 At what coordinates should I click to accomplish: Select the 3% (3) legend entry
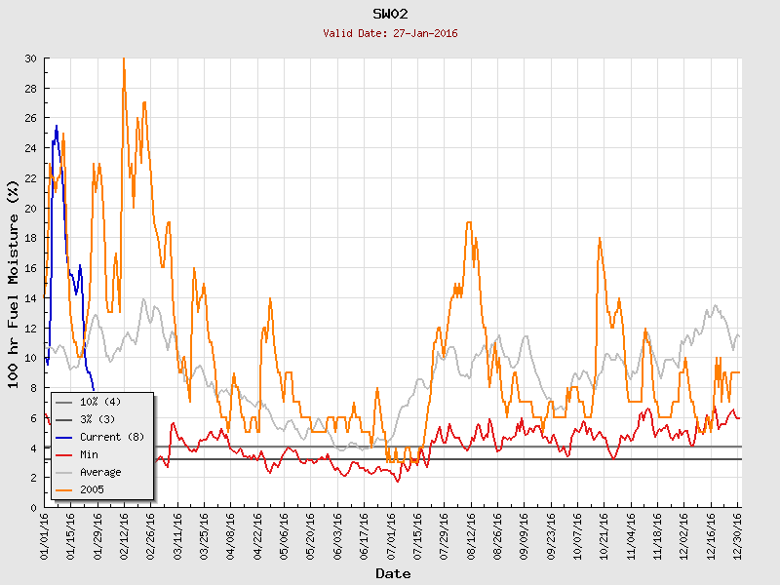pyautogui.click(x=98, y=419)
